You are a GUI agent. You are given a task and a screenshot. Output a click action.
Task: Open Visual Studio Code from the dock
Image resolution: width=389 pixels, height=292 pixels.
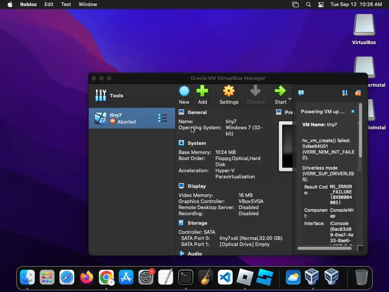[225, 277]
